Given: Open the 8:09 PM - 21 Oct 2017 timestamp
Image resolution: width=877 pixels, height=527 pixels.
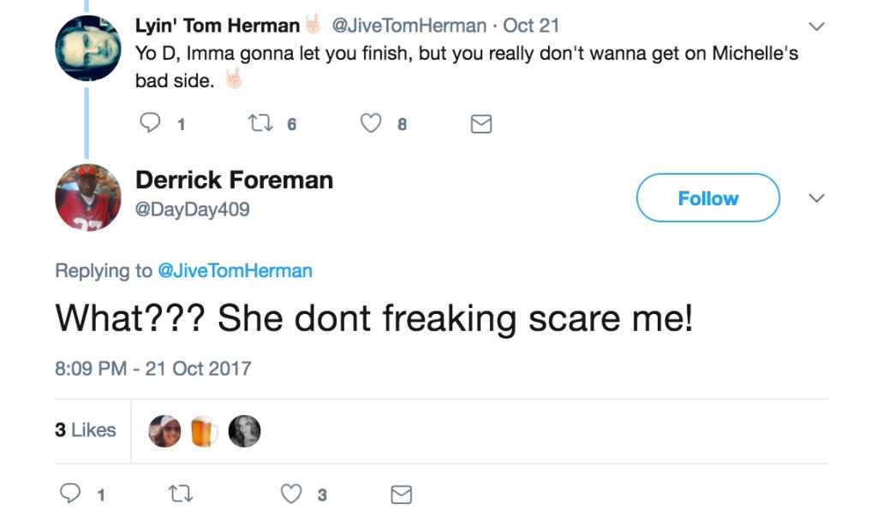Looking at the screenshot, I should [153, 368].
